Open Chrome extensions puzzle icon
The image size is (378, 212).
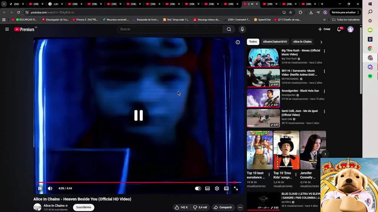tap(301, 12)
